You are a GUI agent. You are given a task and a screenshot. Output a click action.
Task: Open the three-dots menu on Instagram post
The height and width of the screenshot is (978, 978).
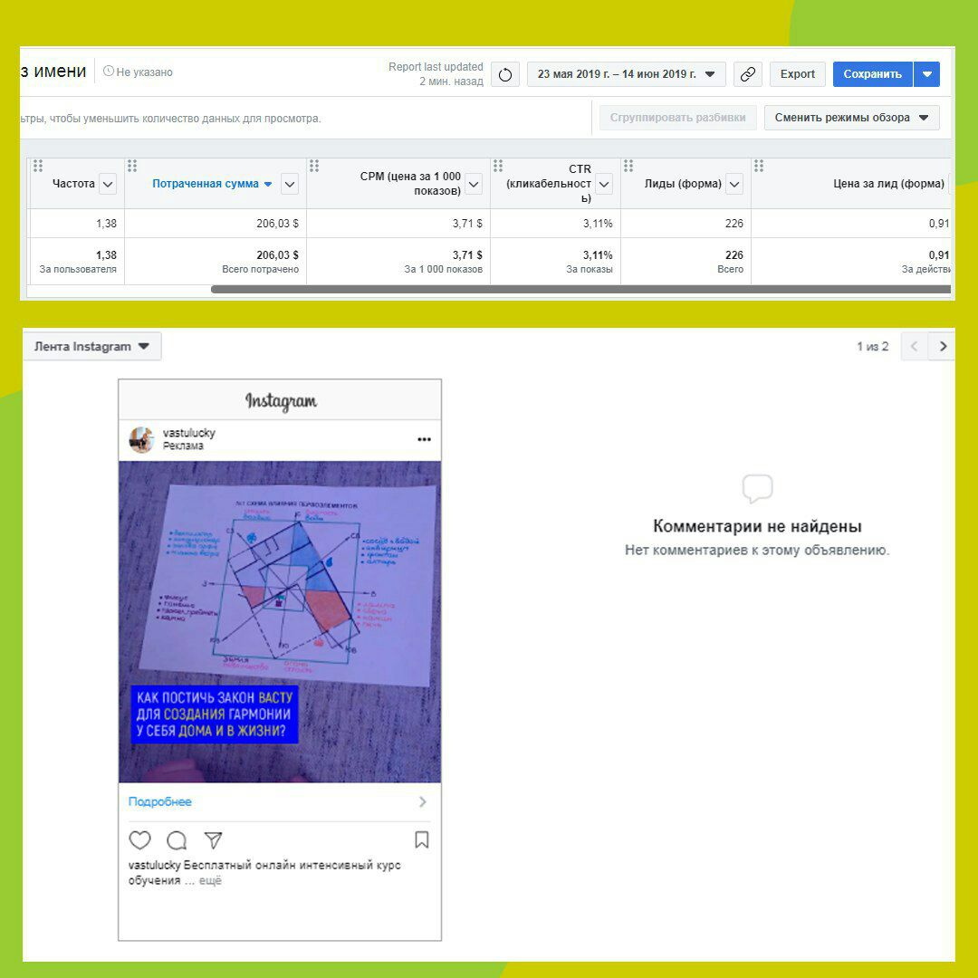tap(424, 439)
